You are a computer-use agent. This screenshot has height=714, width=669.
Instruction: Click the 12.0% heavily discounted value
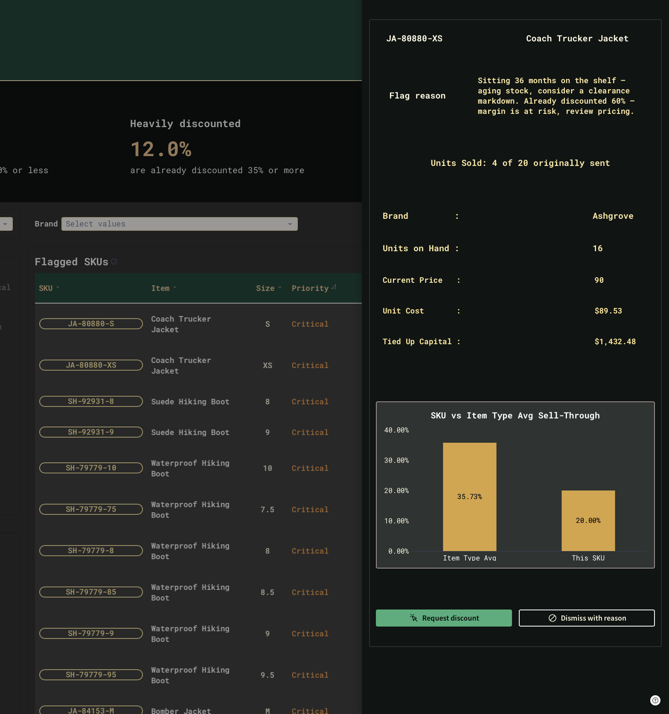click(x=161, y=149)
